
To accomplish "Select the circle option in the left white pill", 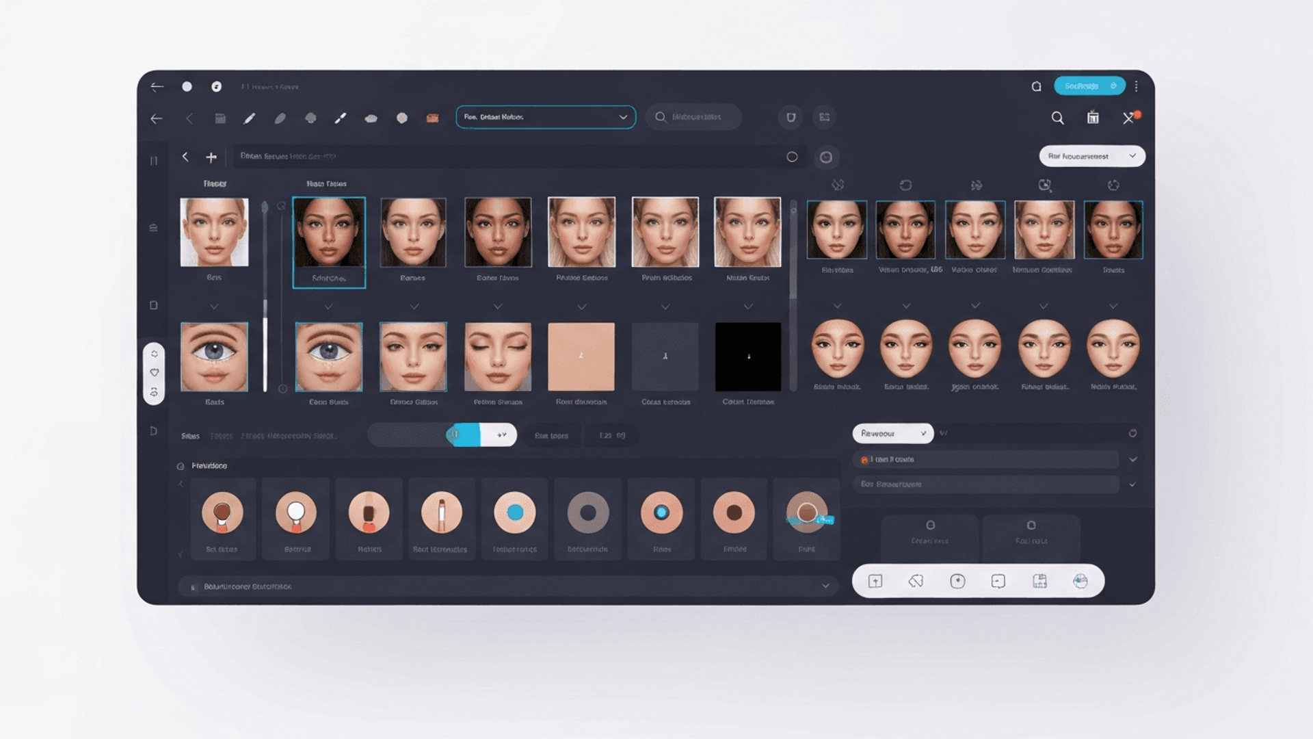I will click(155, 354).
